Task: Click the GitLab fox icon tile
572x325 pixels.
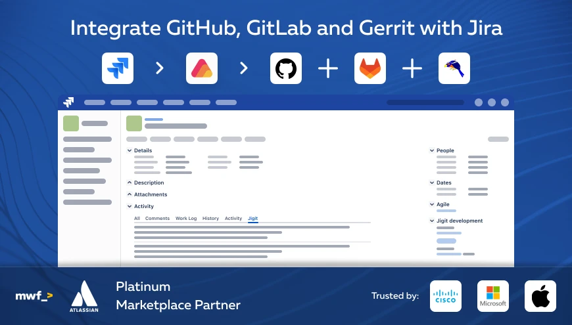Action: (x=370, y=68)
